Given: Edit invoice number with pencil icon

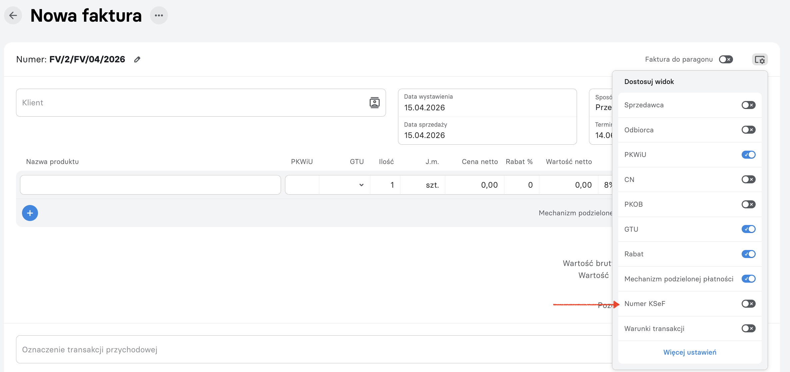Looking at the screenshot, I should [137, 60].
